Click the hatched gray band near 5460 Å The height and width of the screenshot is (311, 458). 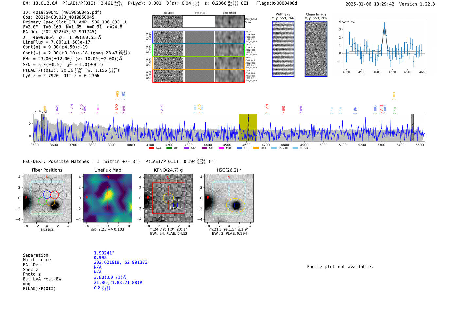coord(412,127)
